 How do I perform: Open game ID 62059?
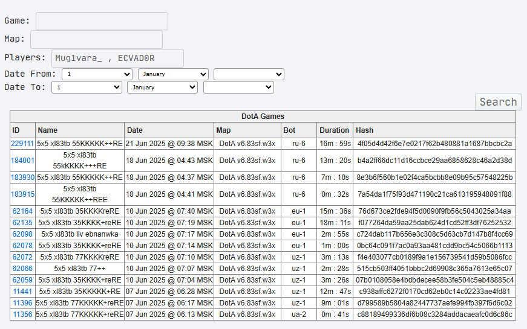pyautogui.click(x=22, y=279)
